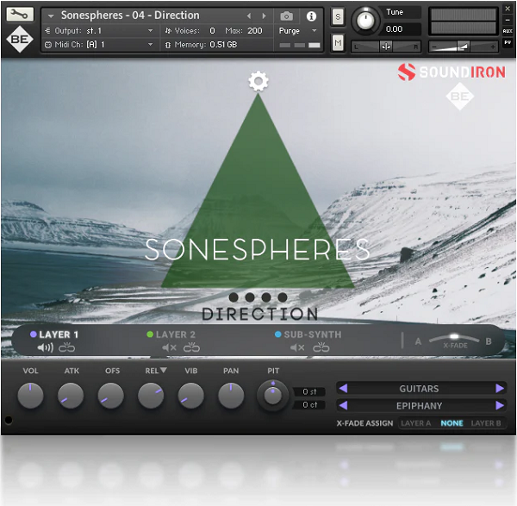This screenshot has height=506, width=517.
Task: Click the Max voices value 200
Action: pyautogui.click(x=255, y=31)
